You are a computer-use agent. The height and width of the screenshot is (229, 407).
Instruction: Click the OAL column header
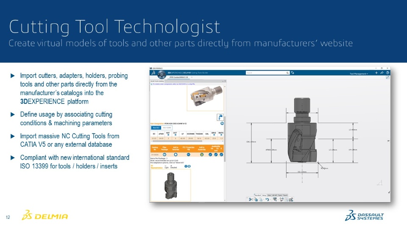207,134
